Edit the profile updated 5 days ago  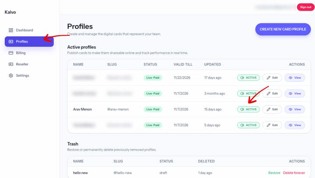click(x=272, y=125)
